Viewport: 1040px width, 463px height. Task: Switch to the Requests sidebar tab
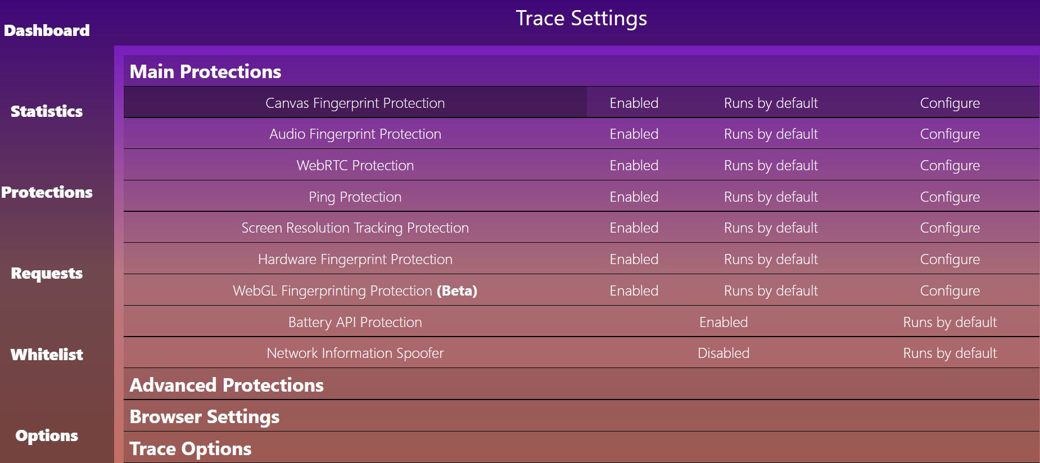(47, 273)
